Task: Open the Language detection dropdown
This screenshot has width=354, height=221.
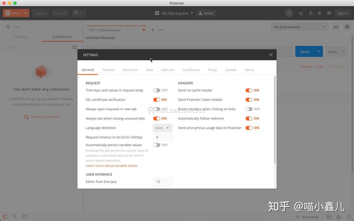Action: click(x=162, y=128)
